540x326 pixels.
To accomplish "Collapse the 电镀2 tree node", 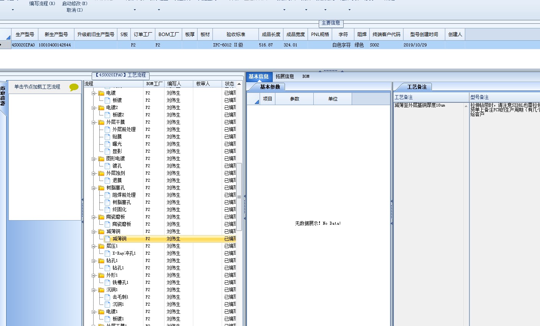I will 94,108.
